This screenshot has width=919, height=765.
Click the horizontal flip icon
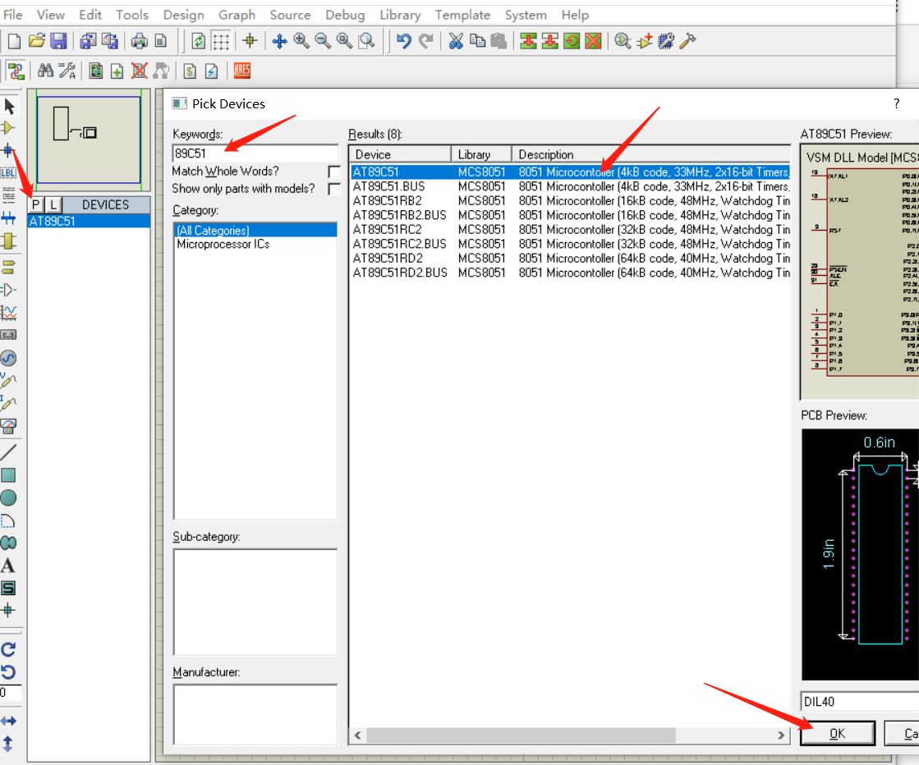(x=8, y=721)
